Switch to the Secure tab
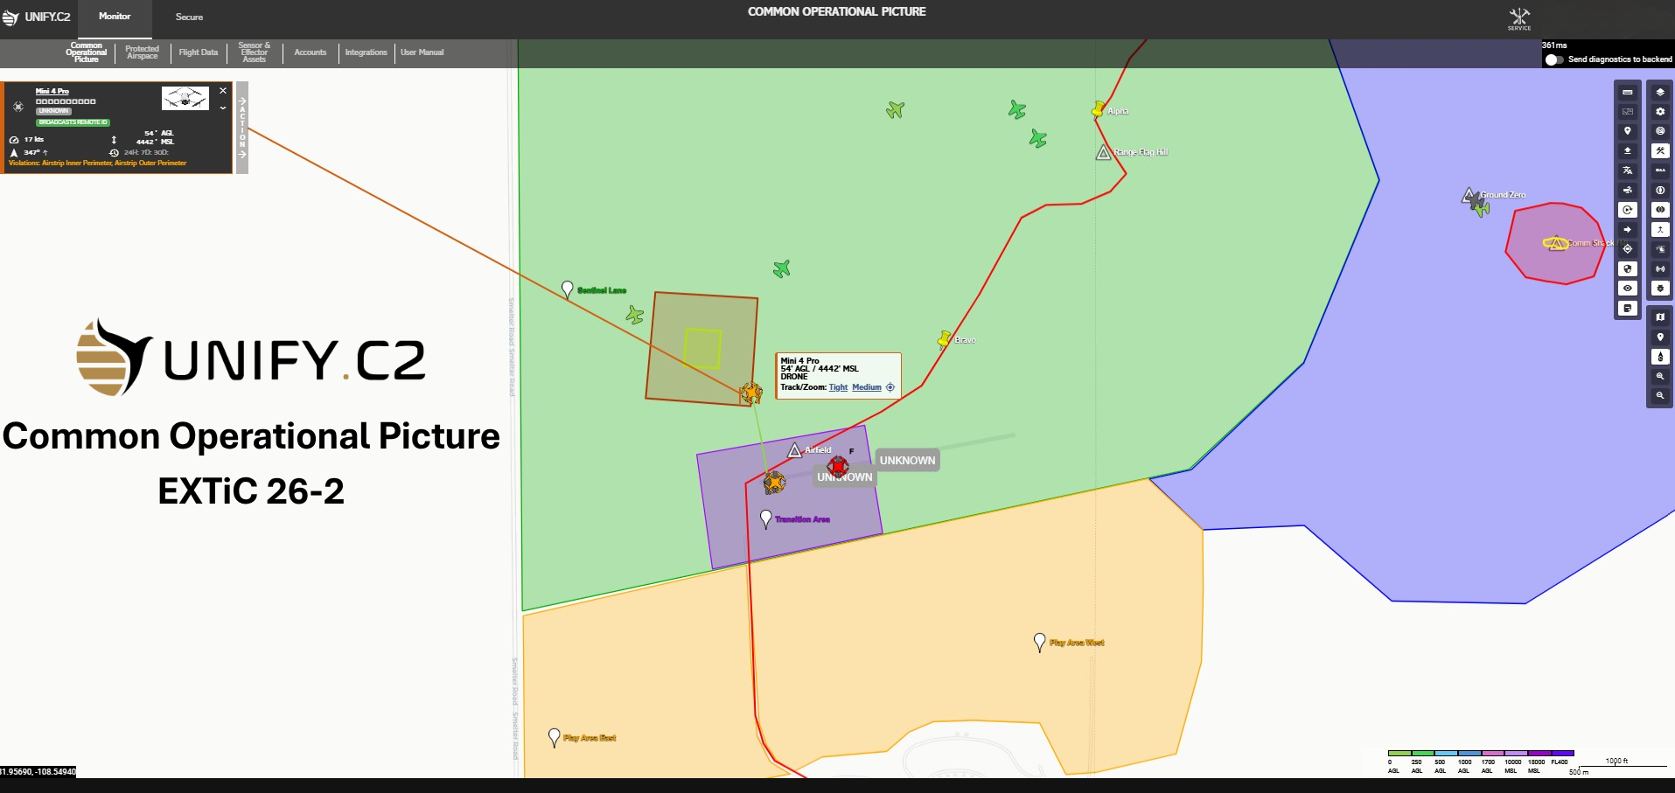This screenshot has height=793, width=1675. 189,17
